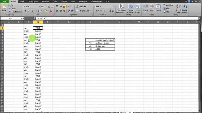The height and width of the screenshot is (113, 202).
Task: Click the Fill button in Editing
Action: pos(166,8)
